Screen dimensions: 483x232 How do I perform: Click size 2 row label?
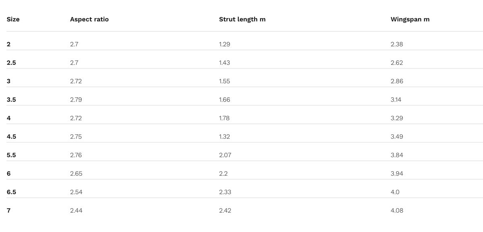tap(8, 44)
